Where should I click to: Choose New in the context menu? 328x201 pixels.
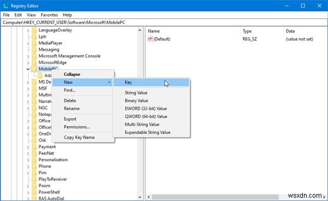pyautogui.click(x=83, y=82)
